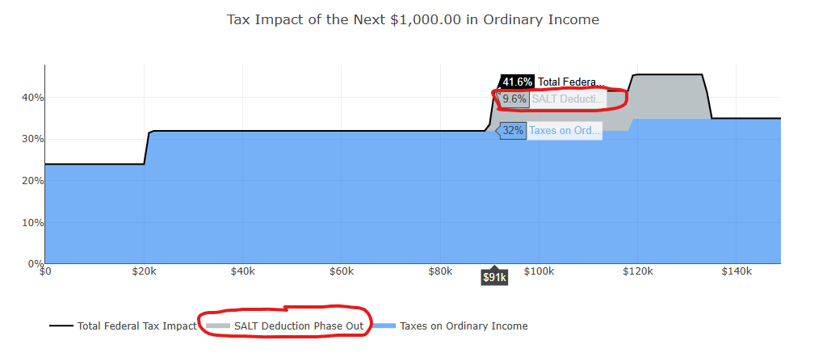Viewport: 827px width, 357px height.
Task: Toggle SALT Deduction Phase Out legend label
Action: tap(299, 325)
